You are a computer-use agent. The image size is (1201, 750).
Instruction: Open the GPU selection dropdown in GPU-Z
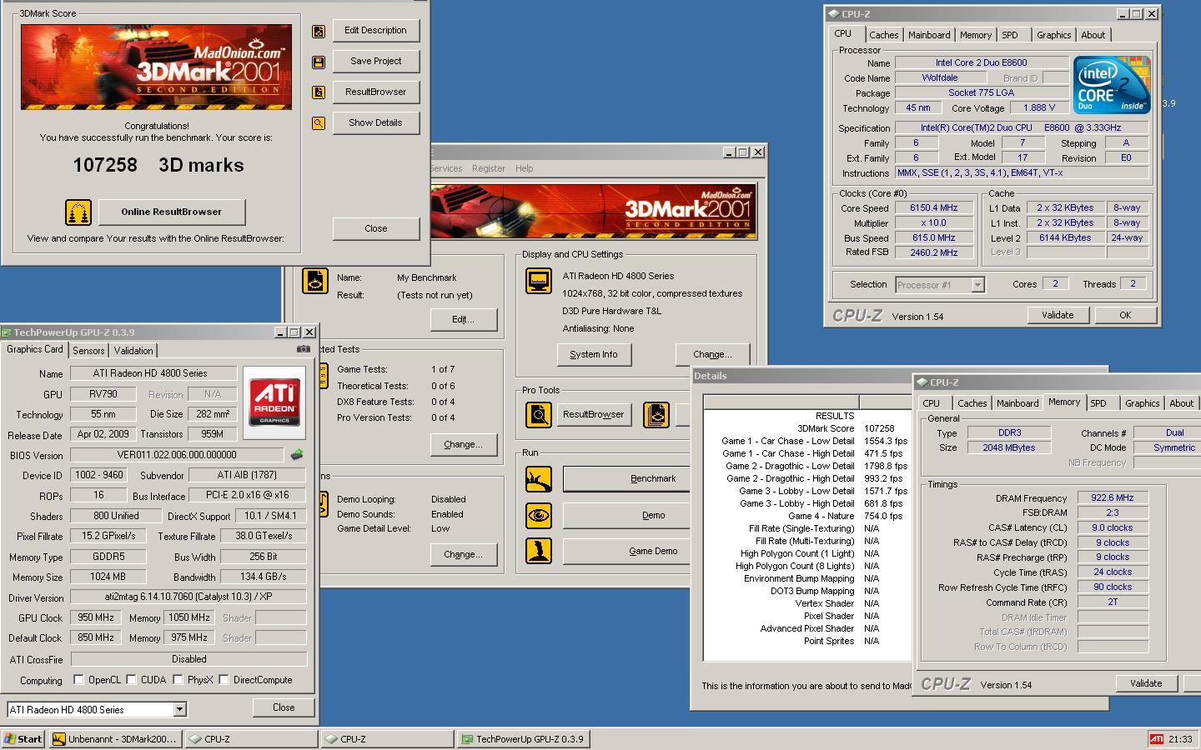pyautogui.click(x=179, y=710)
